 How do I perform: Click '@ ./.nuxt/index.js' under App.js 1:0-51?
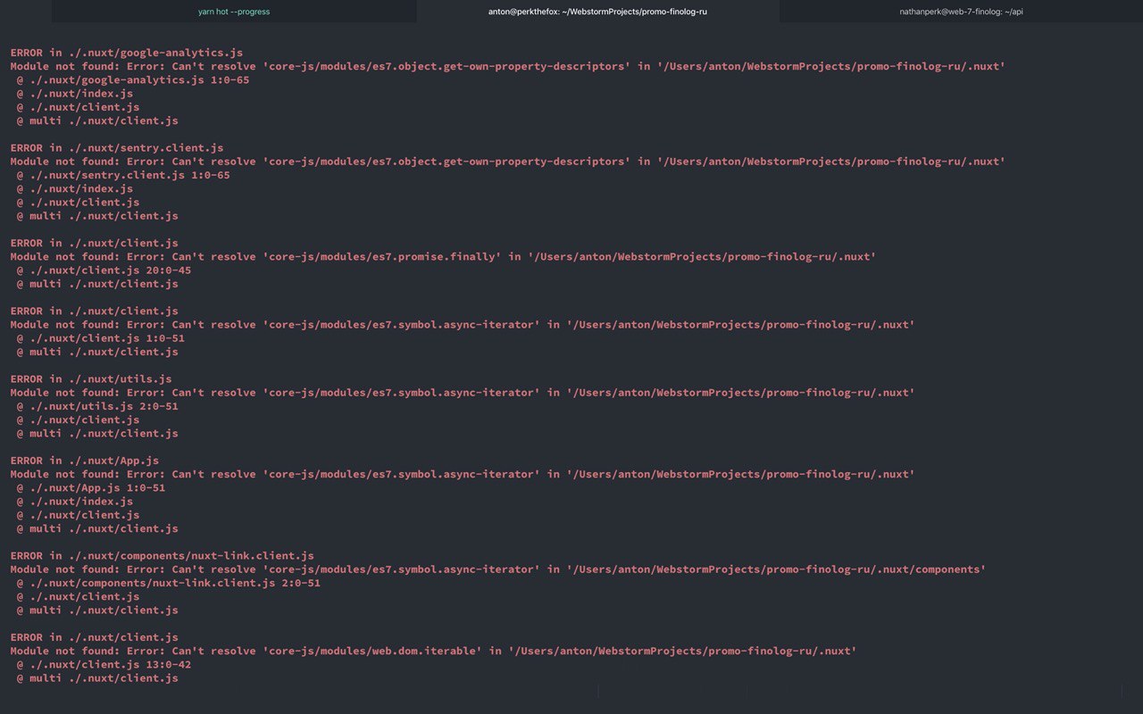click(x=75, y=502)
